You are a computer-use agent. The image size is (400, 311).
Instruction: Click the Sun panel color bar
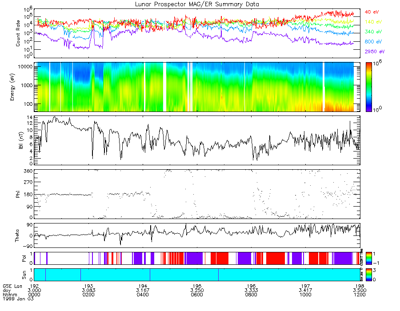click(x=368, y=275)
